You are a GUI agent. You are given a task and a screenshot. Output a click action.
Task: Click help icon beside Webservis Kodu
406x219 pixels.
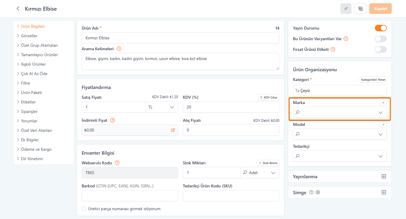(117, 163)
